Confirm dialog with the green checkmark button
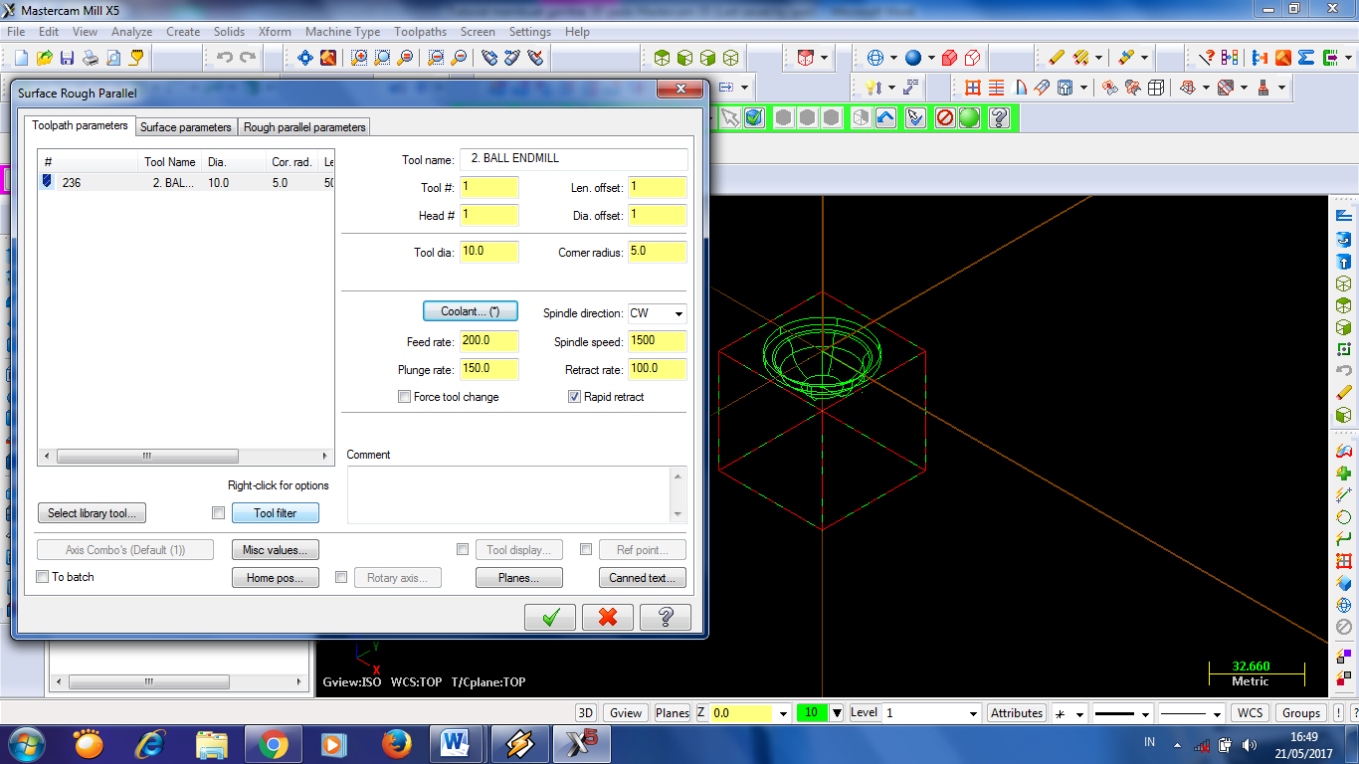 coord(550,617)
